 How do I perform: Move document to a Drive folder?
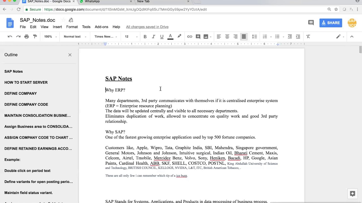71,20
